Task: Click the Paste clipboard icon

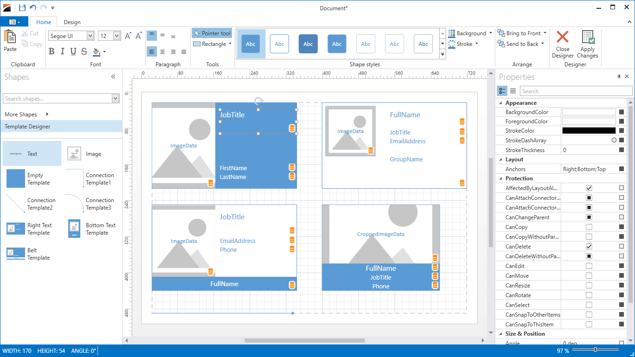Action: [x=10, y=37]
